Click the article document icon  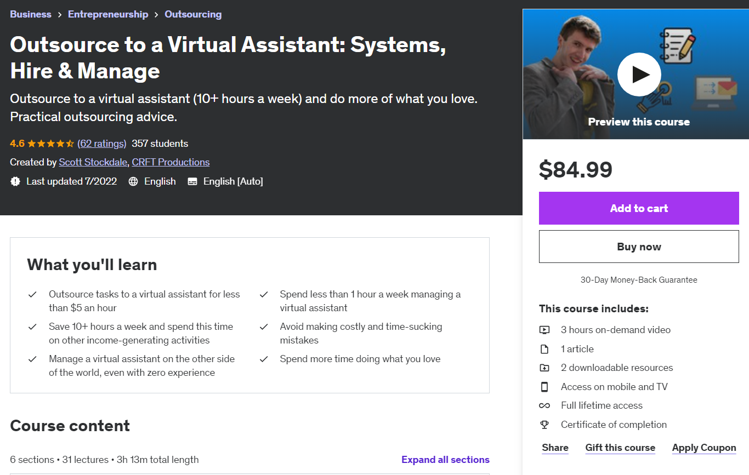[544, 349]
